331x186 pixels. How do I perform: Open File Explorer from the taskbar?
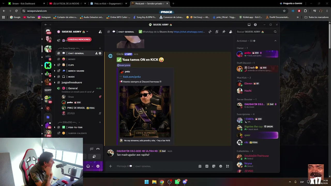point(154,182)
